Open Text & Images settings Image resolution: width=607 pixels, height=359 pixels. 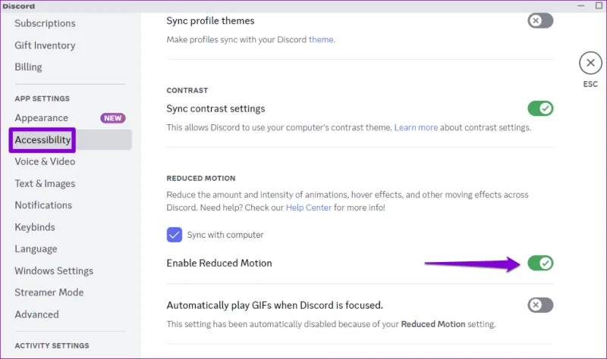tap(45, 183)
